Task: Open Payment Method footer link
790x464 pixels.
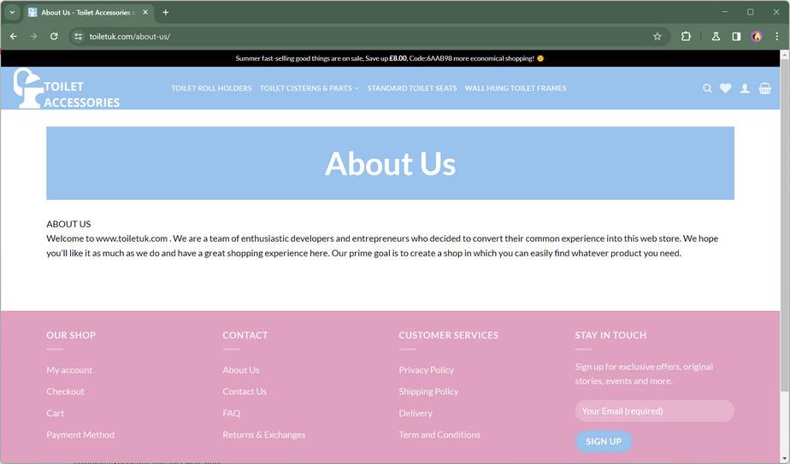Action: tap(80, 434)
